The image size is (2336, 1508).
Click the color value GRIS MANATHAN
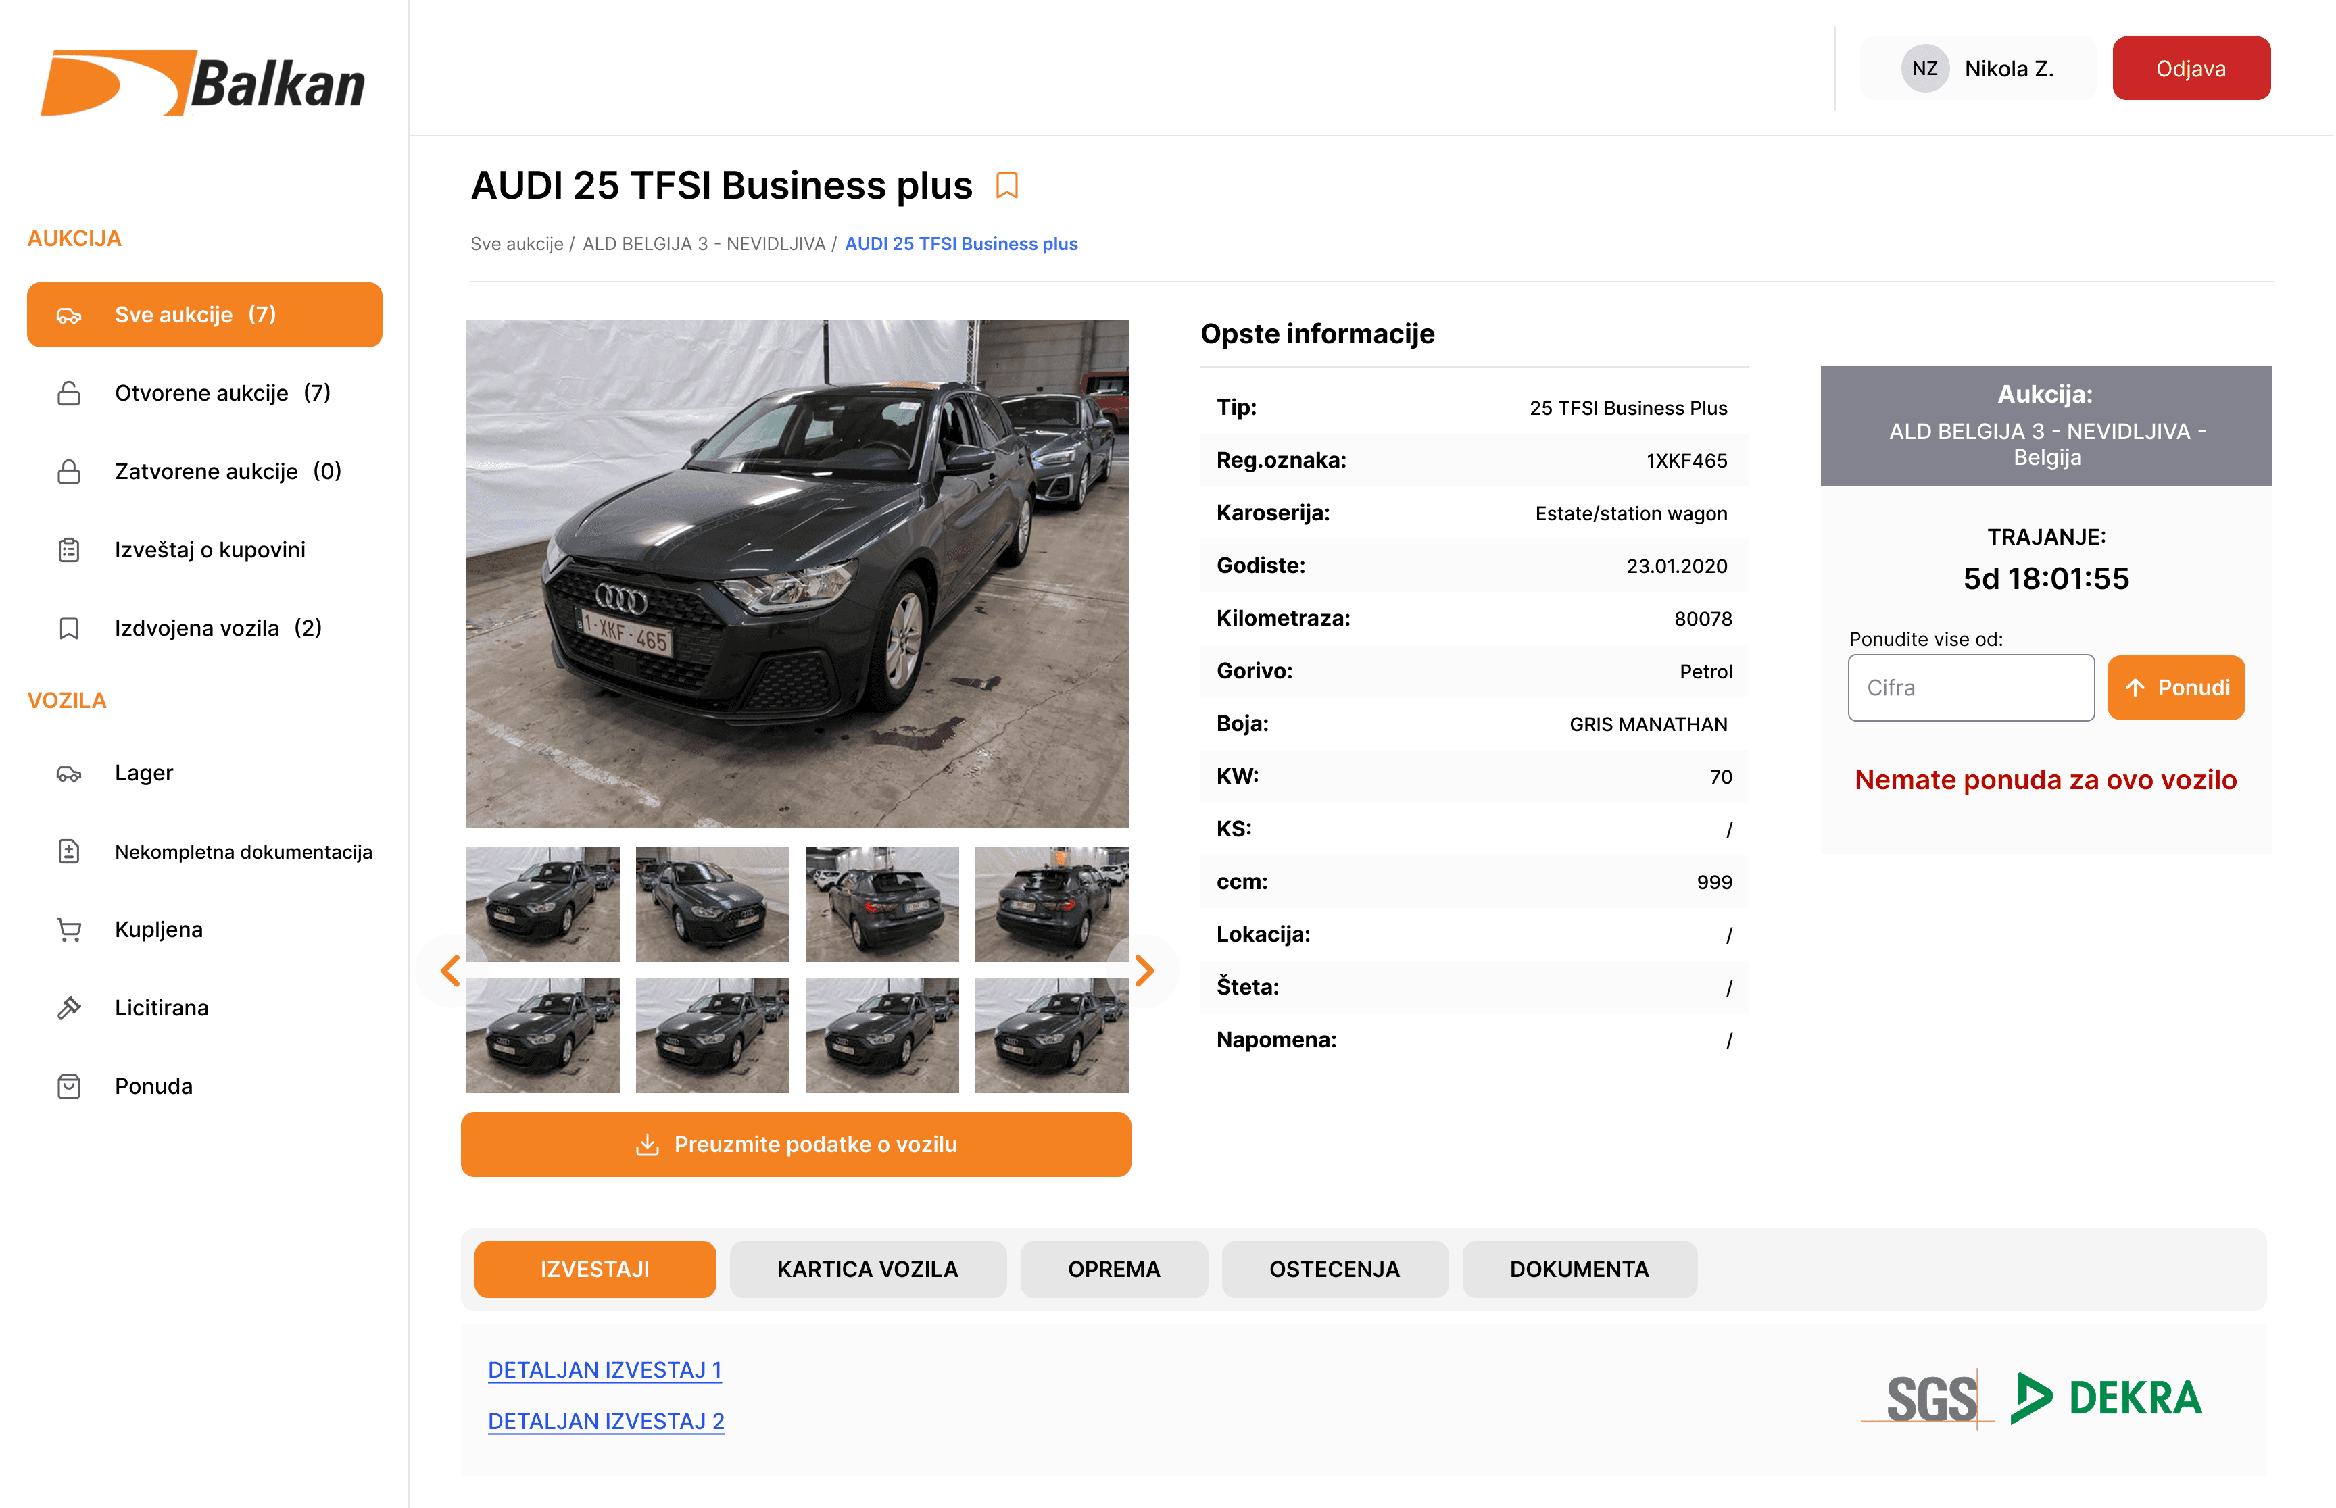click(x=1649, y=725)
